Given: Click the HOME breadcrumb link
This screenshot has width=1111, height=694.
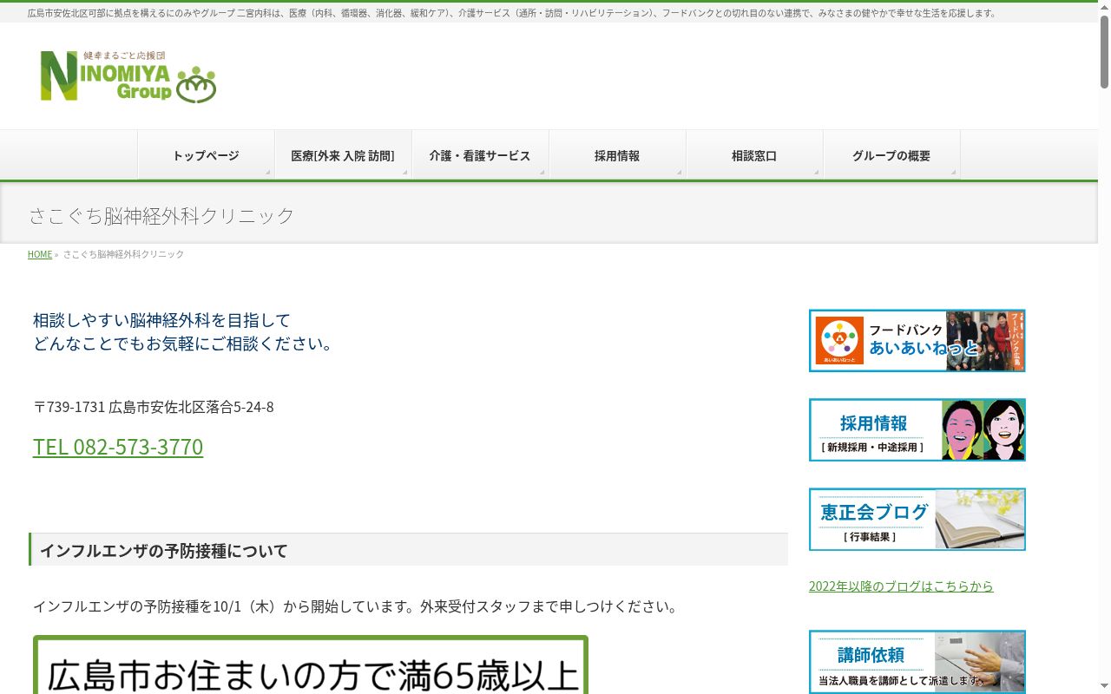Looking at the screenshot, I should coord(40,254).
